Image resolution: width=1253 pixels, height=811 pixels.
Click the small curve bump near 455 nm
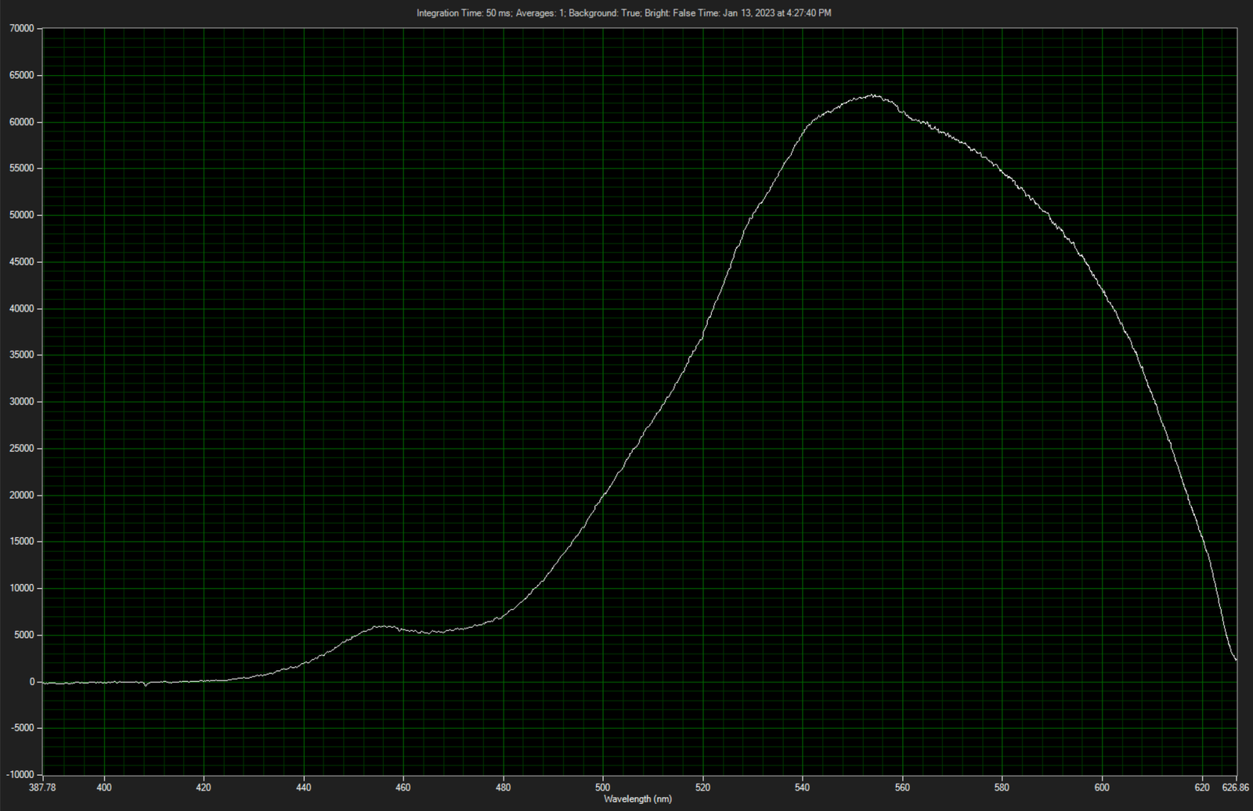click(x=381, y=626)
